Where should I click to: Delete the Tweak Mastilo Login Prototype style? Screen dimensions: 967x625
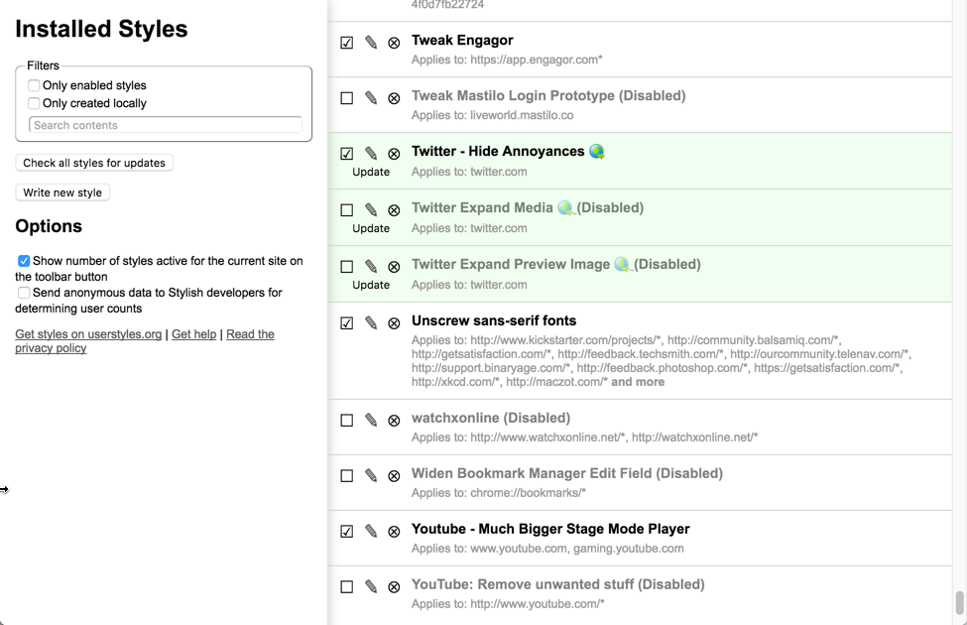tap(393, 98)
